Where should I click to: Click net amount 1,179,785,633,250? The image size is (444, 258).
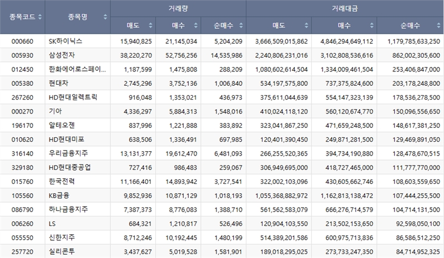413,42
